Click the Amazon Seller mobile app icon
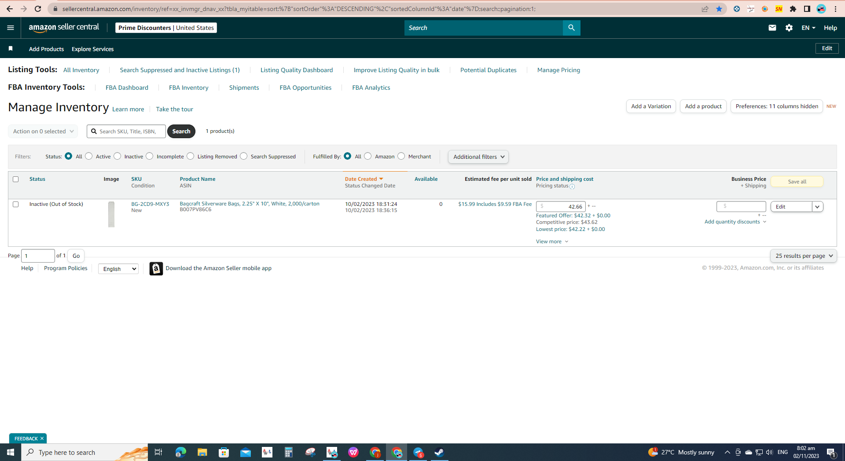 [x=156, y=268]
